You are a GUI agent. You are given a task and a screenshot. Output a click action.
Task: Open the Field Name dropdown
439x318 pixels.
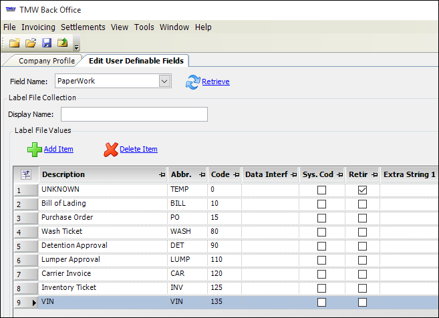click(165, 82)
